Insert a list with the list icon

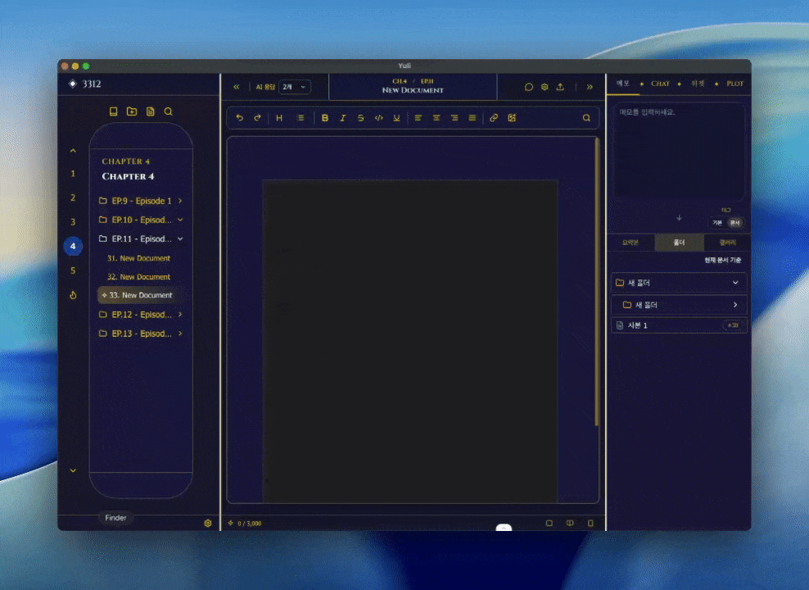301,118
